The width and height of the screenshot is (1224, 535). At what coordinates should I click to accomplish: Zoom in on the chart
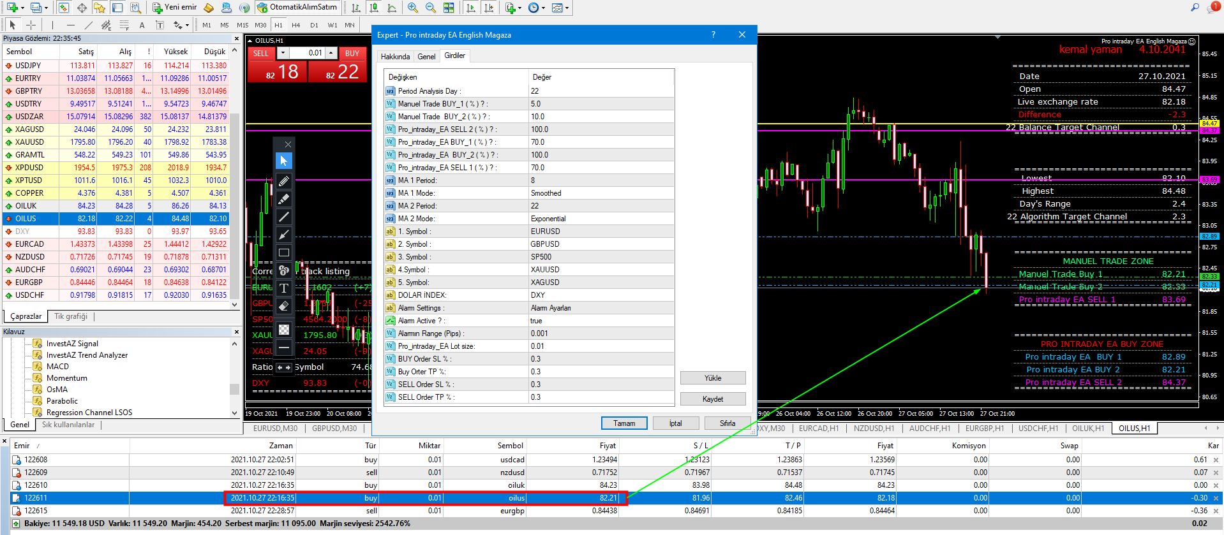(x=413, y=8)
